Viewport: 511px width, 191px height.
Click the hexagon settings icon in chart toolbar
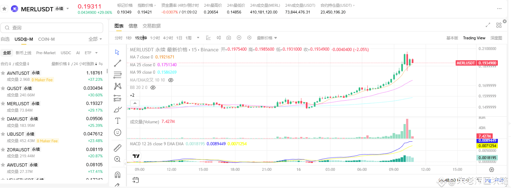[249, 38]
